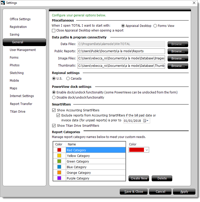Click the Settings window app icon
Screen dimensions: 200x202
3,3
